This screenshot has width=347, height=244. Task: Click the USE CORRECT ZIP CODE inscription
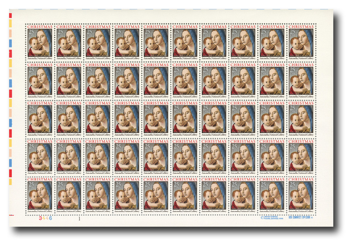(x=301, y=217)
